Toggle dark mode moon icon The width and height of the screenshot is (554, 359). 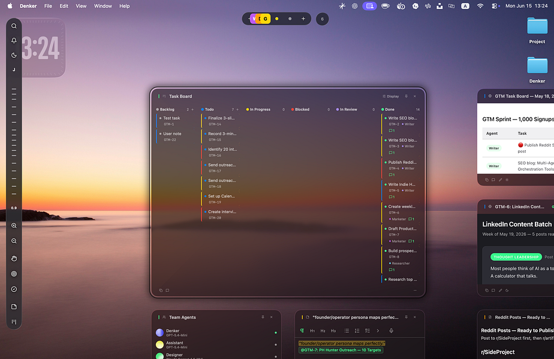pyautogui.click(x=14, y=55)
